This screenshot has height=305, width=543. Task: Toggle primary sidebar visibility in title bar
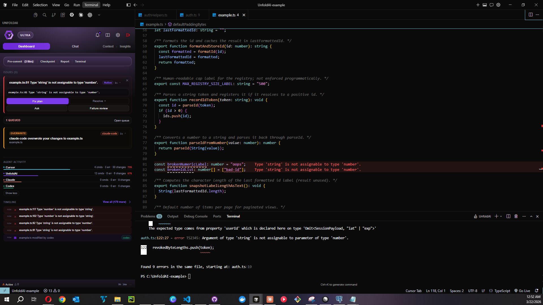click(128, 5)
